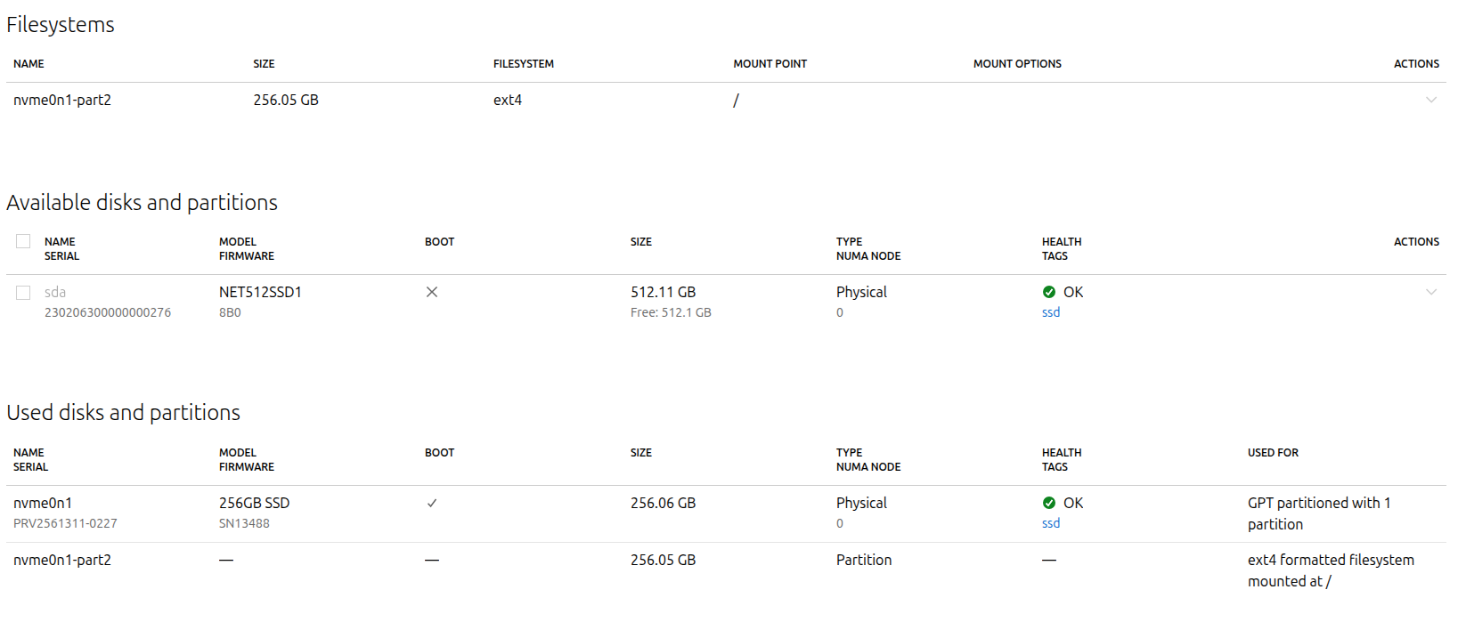
Task: Click the MOUNT POINT column header
Action: [770, 64]
